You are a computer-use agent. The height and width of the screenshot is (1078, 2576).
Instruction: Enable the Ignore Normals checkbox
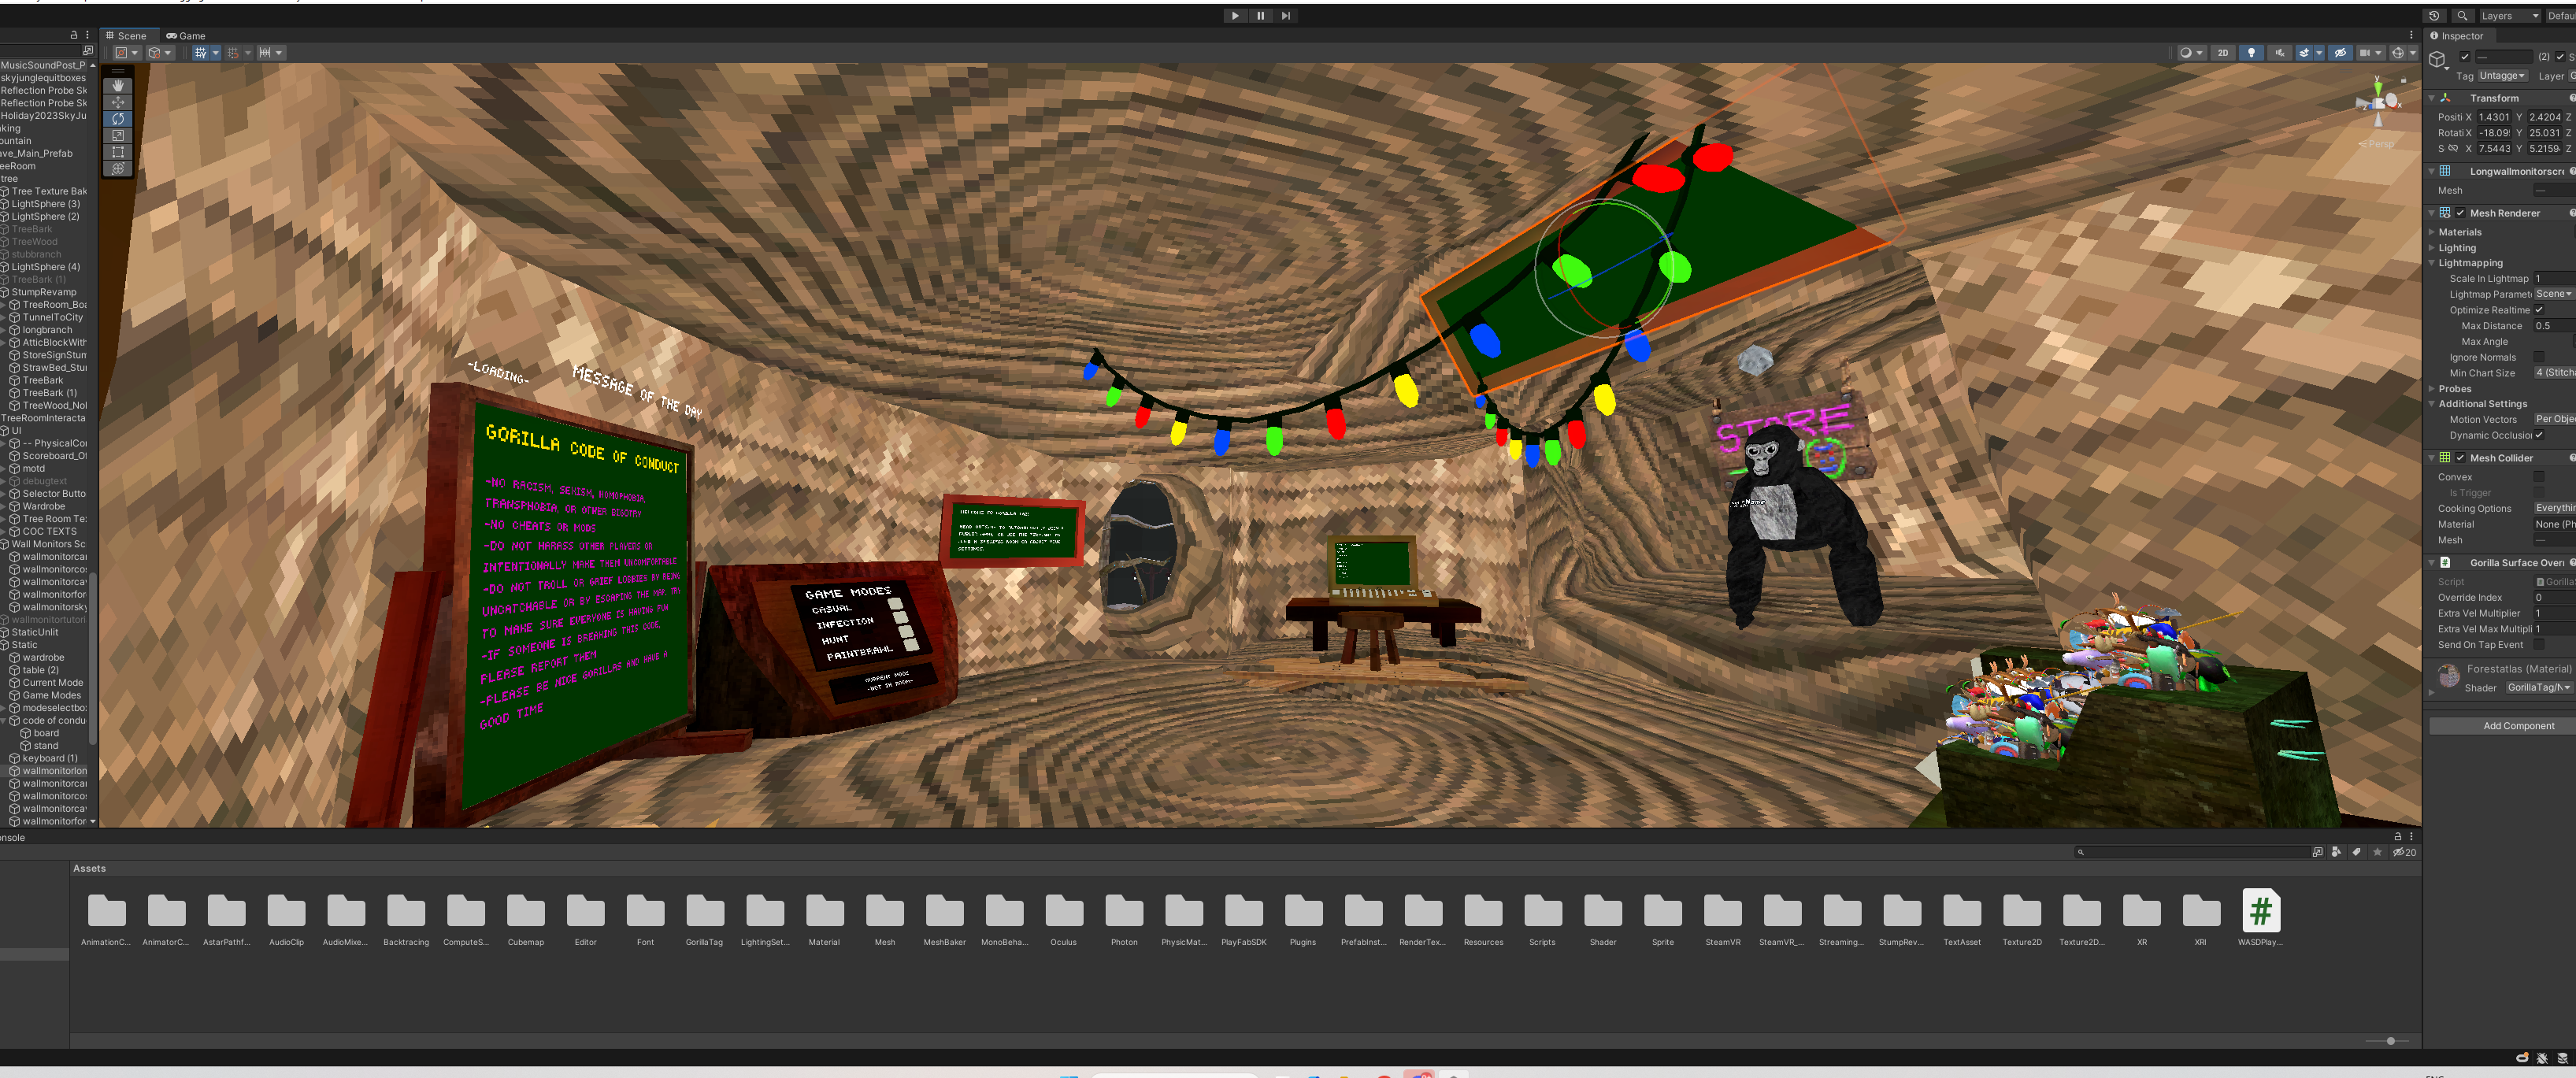click(x=2539, y=357)
